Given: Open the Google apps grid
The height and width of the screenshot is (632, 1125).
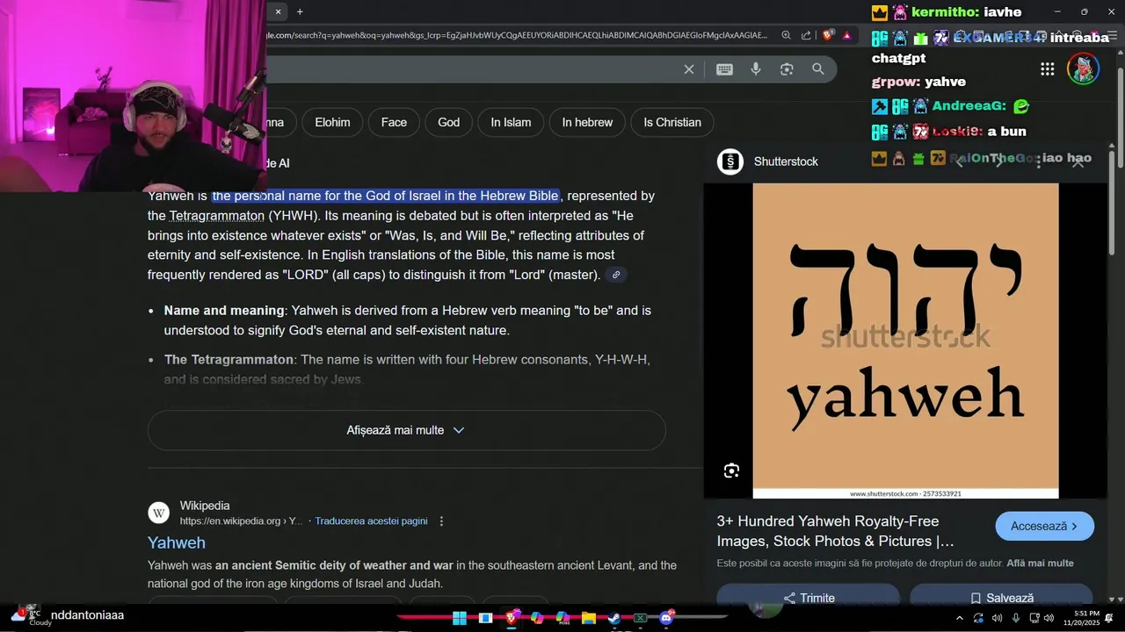Looking at the screenshot, I should coord(1048,69).
